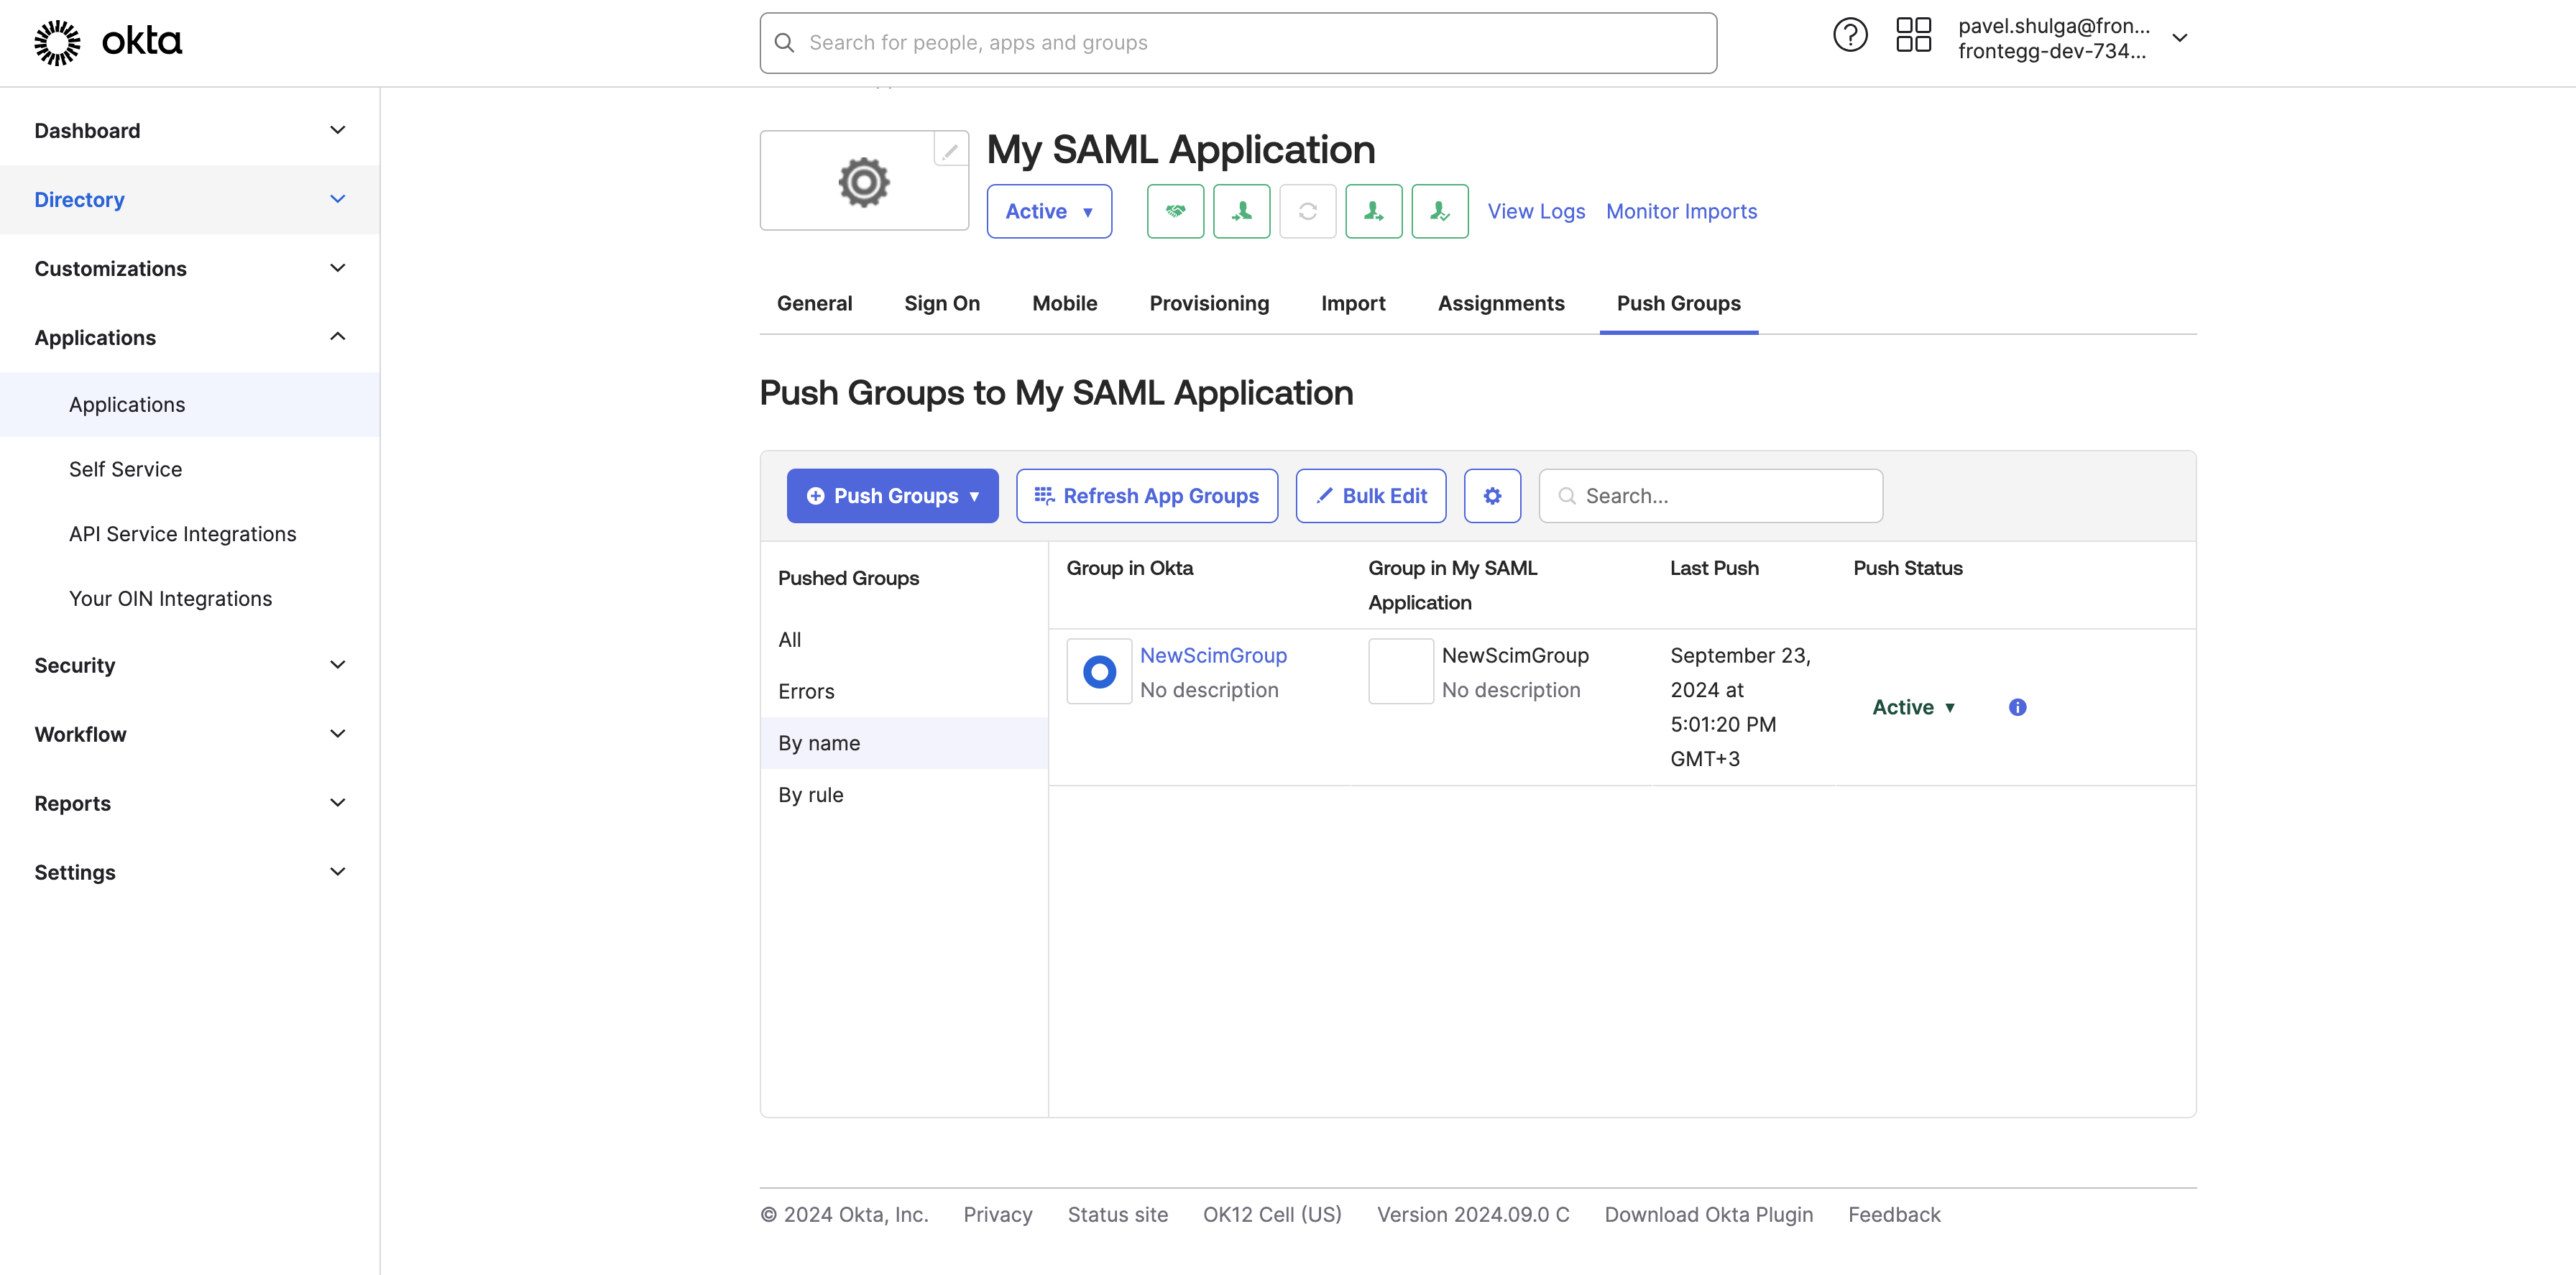Click the push users icon with outgoing arrow

[1373, 211]
